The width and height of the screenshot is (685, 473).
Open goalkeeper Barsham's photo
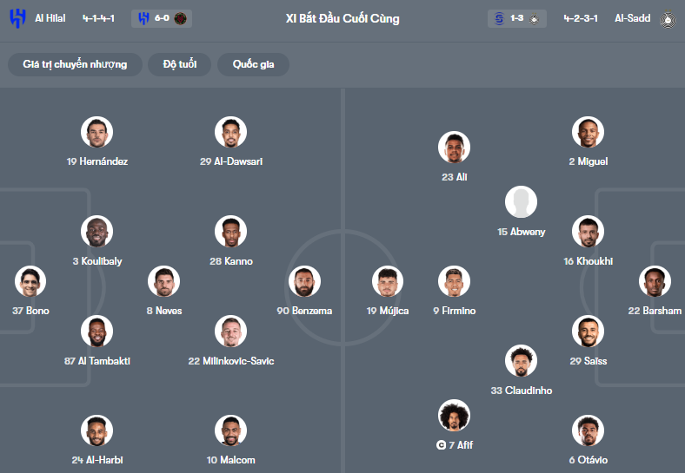[x=655, y=281]
